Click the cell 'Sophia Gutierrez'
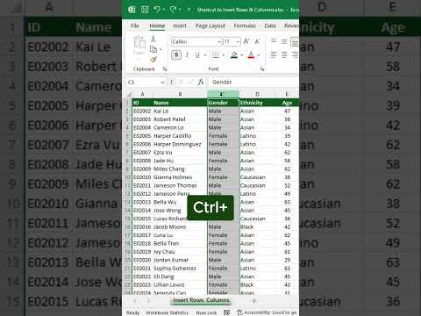The image size is (421, 316). click(x=180, y=269)
